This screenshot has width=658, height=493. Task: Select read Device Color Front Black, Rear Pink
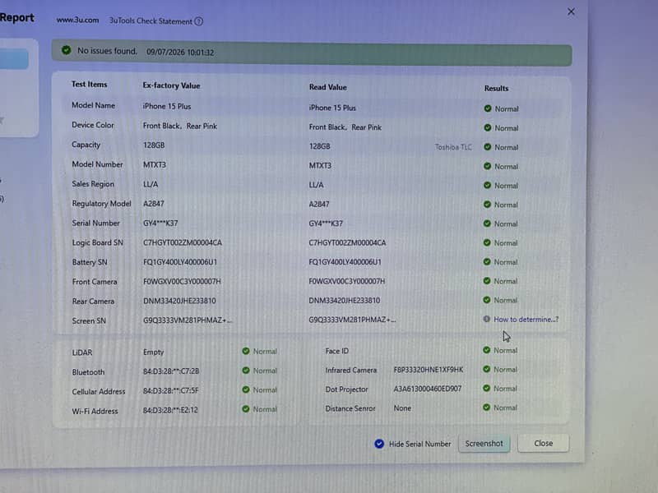pyautogui.click(x=345, y=127)
